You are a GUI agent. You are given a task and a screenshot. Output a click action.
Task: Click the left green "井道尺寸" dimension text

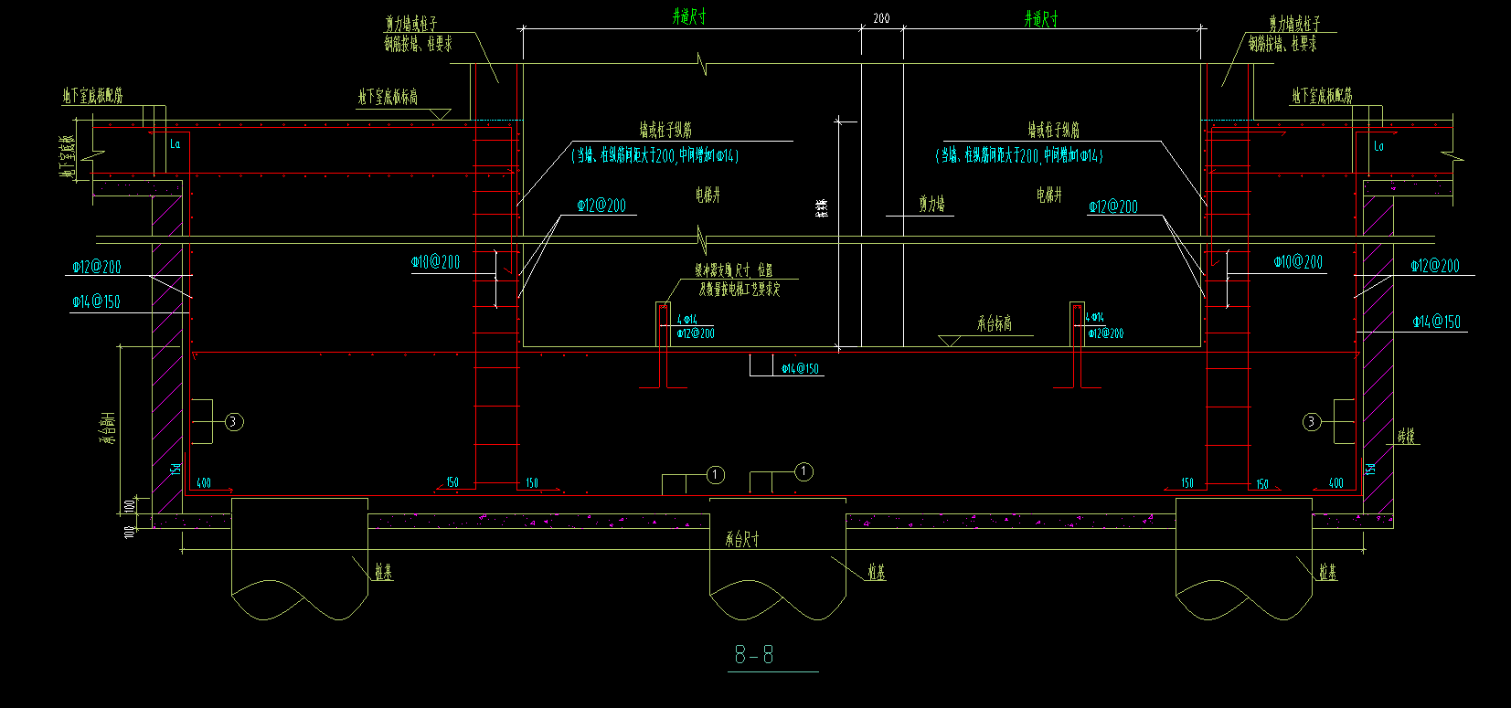click(x=688, y=17)
